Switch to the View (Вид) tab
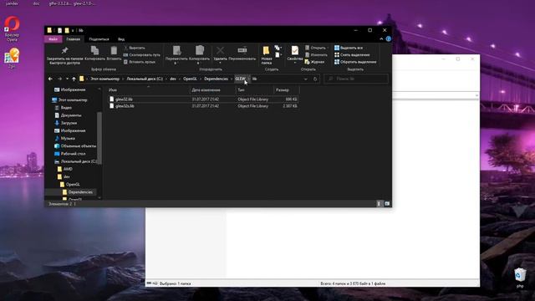The width and height of the screenshot is (535, 301). (x=121, y=39)
